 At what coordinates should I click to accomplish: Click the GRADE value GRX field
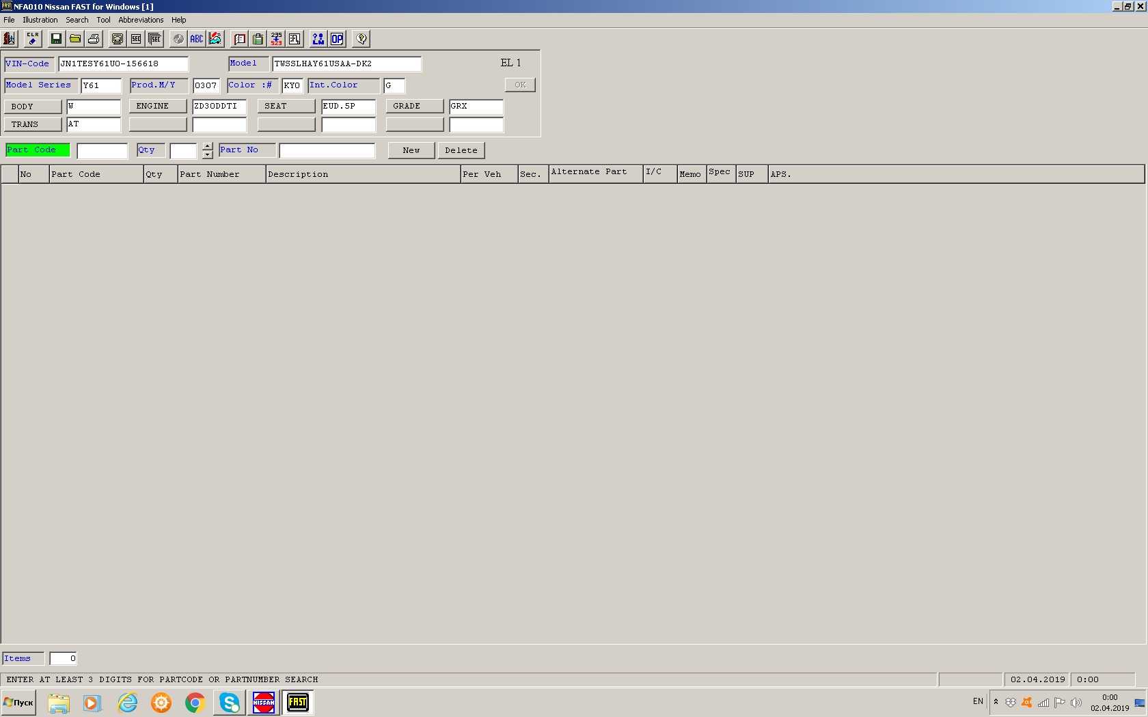pyautogui.click(x=476, y=107)
